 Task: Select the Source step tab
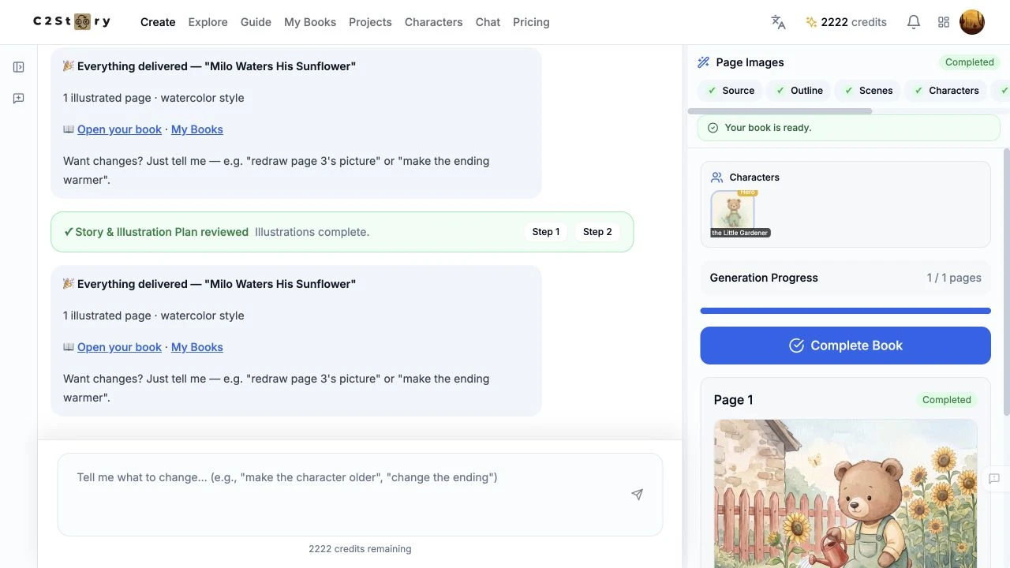pyautogui.click(x=731, y=91)
